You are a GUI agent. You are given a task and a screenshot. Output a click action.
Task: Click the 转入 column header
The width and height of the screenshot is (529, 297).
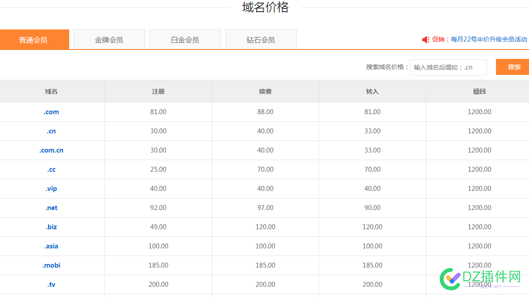coord(372,91)
